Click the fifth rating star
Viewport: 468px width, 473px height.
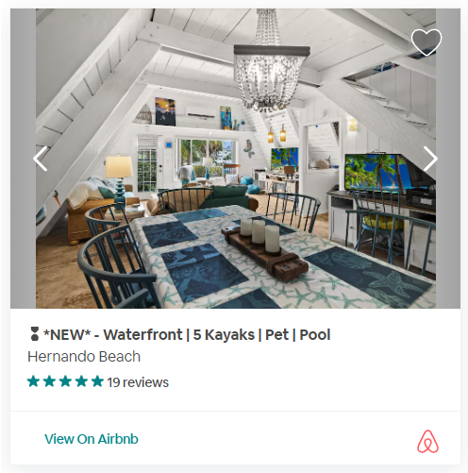[x=97, y=381]
